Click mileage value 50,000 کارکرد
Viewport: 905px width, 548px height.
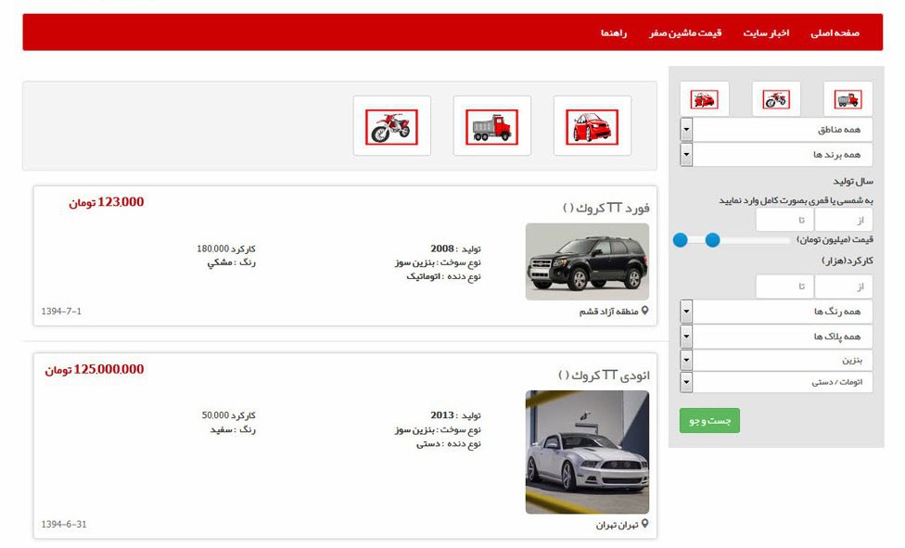click(x=228, y=415)
